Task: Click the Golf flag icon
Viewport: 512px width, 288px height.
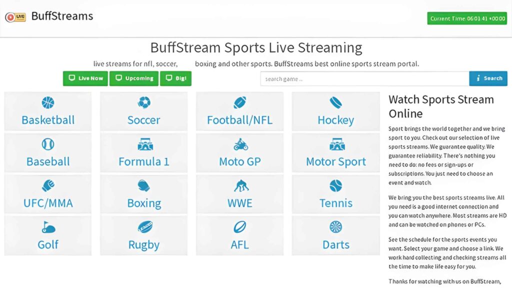Action: tap(47, 226)
